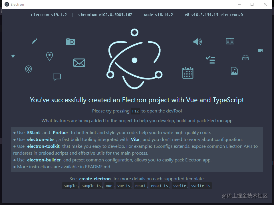Maximize the Electron window
Image resolution: width=274 pixels, height=205 pixels.
pos(252,4)
